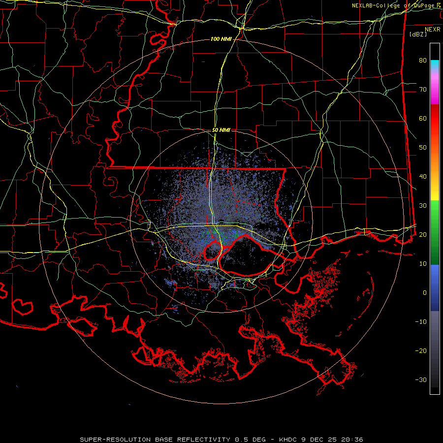Click the 40 dBZ scale value
Image resolution: width=443 pixels, height=443 pixels.
[423, 177]
